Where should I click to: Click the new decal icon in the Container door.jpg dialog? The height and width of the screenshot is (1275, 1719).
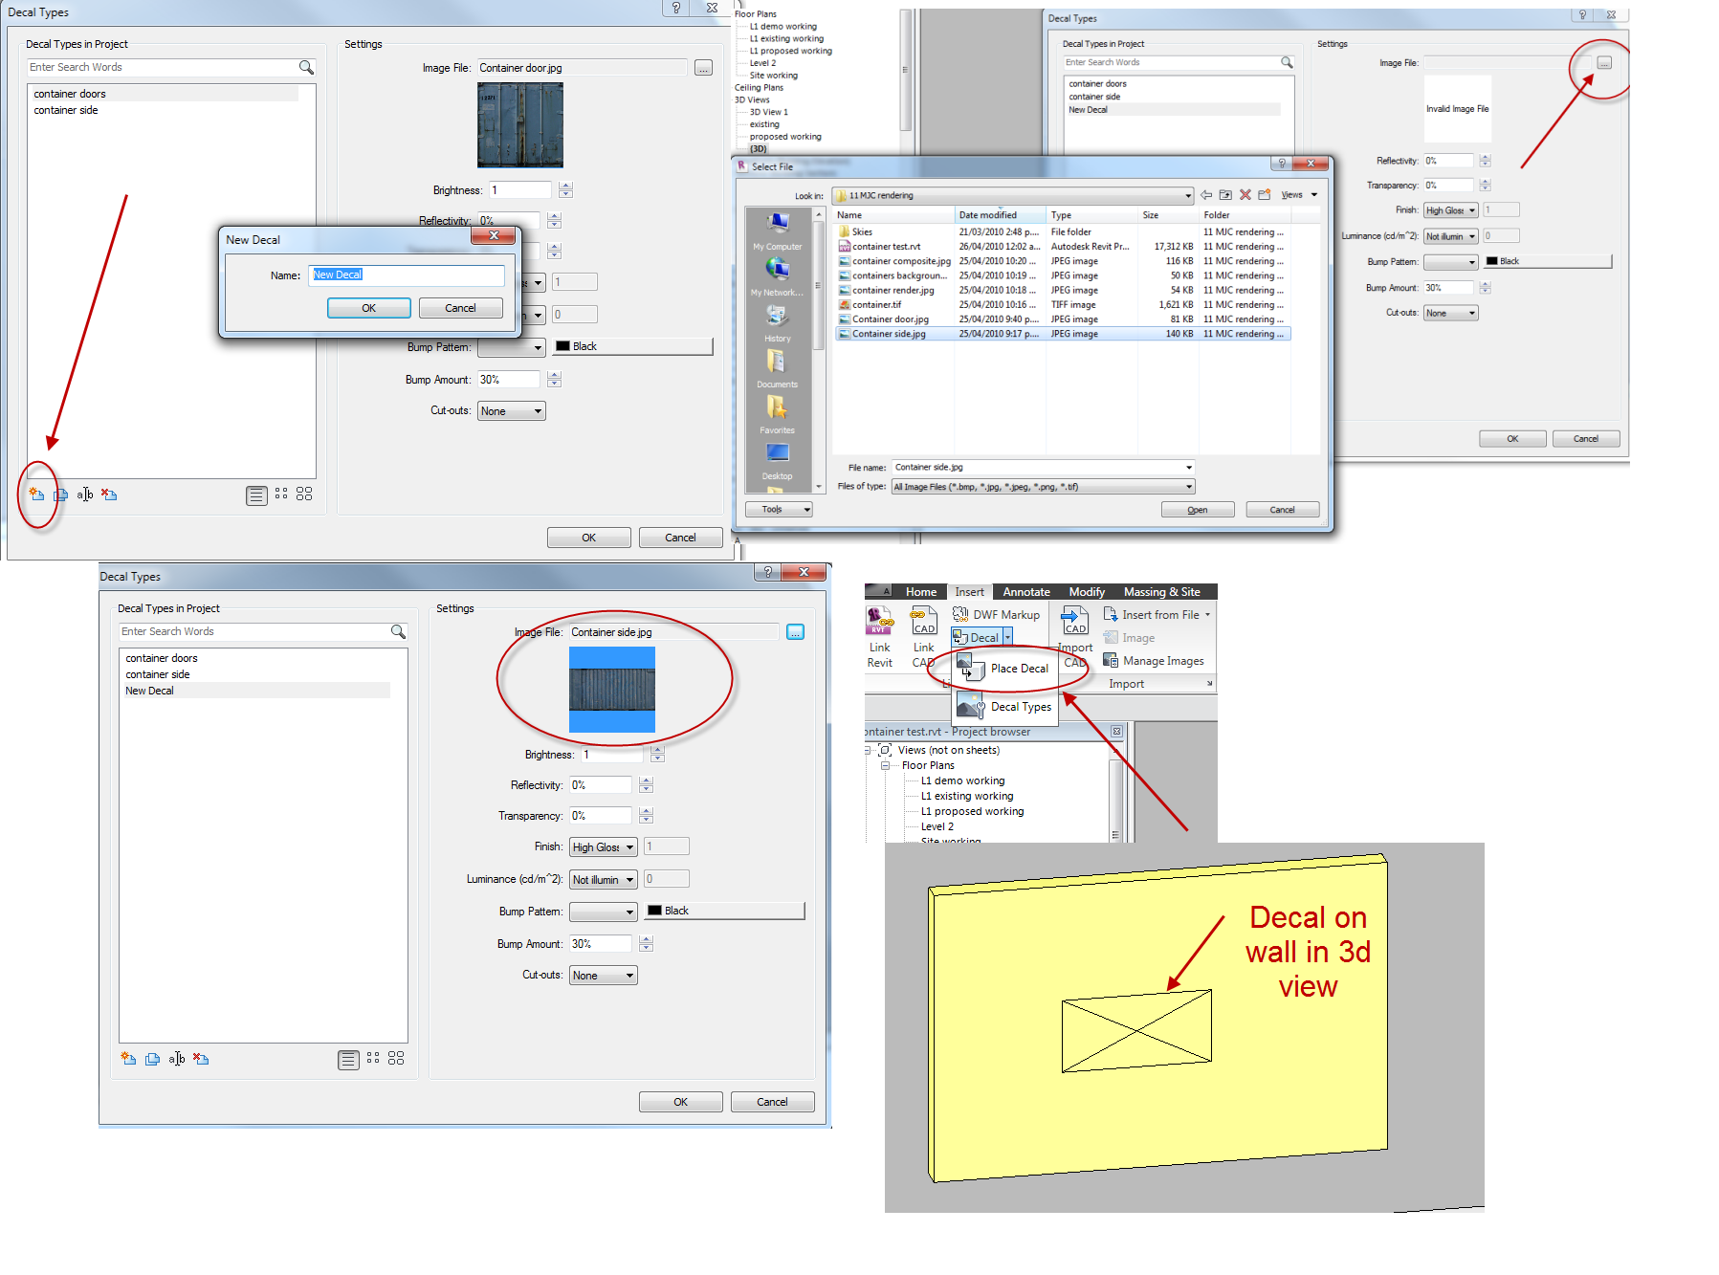(36, 495)
